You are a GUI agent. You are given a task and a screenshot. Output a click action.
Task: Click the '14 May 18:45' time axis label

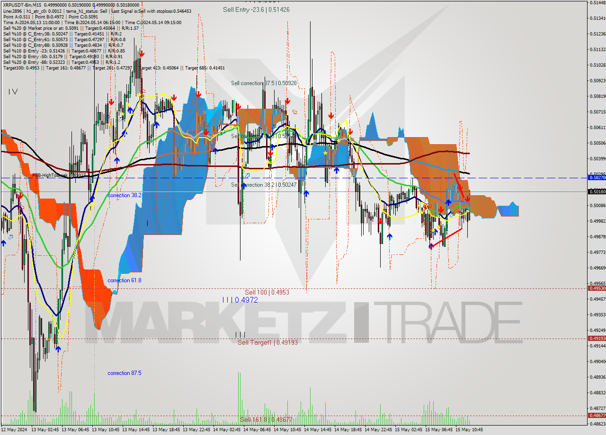(348, 430)
